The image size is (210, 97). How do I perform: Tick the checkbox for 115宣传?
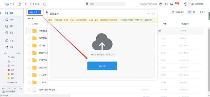coord(29,75)
